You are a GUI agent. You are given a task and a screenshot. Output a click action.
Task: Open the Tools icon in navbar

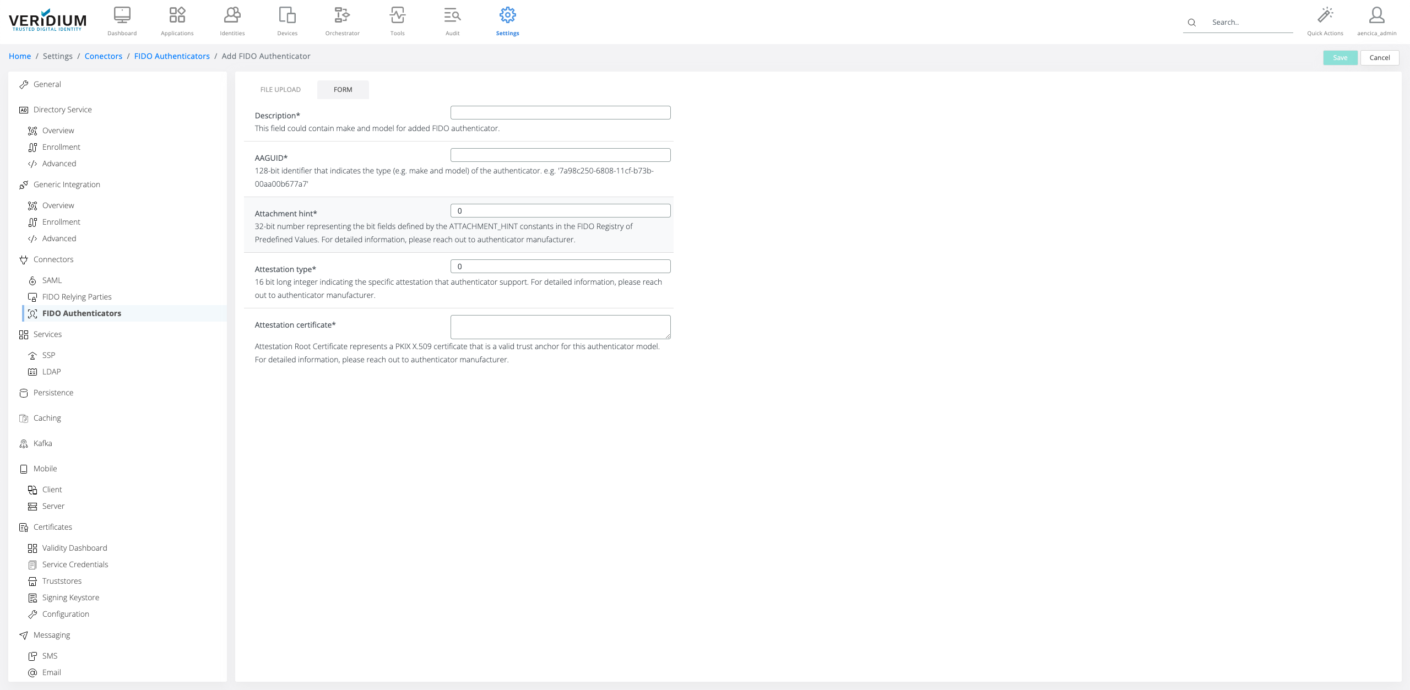click(397, 15)
